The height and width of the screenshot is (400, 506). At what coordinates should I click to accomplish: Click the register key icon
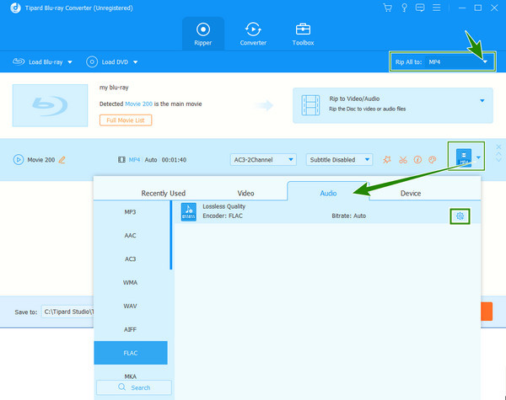(404, 8)
